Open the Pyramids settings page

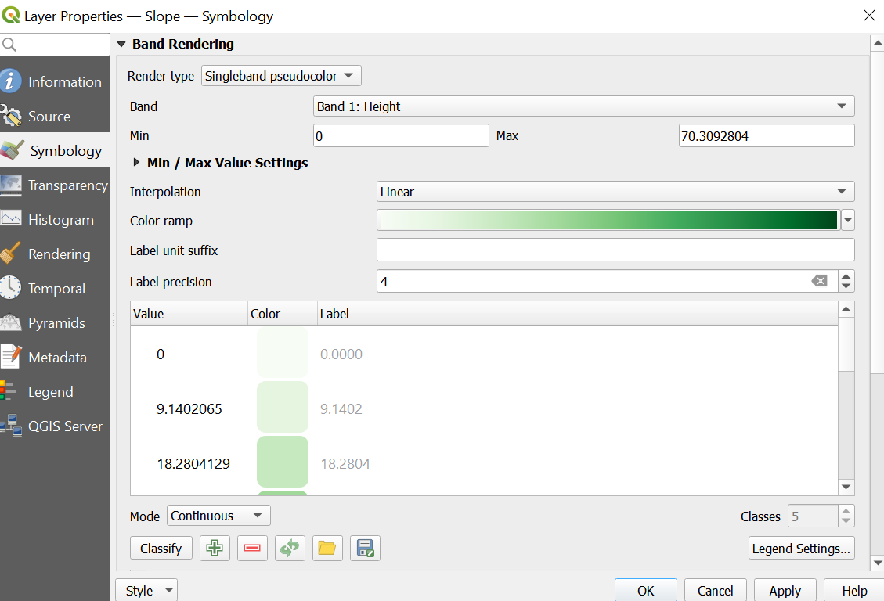click(x=56, y=322)
